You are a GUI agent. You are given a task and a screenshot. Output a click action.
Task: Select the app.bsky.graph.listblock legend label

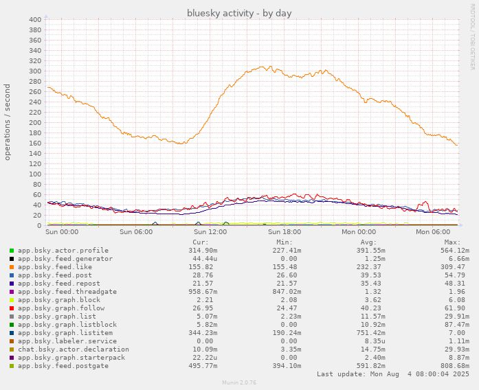pyautogui.click(x=67, y=325)
